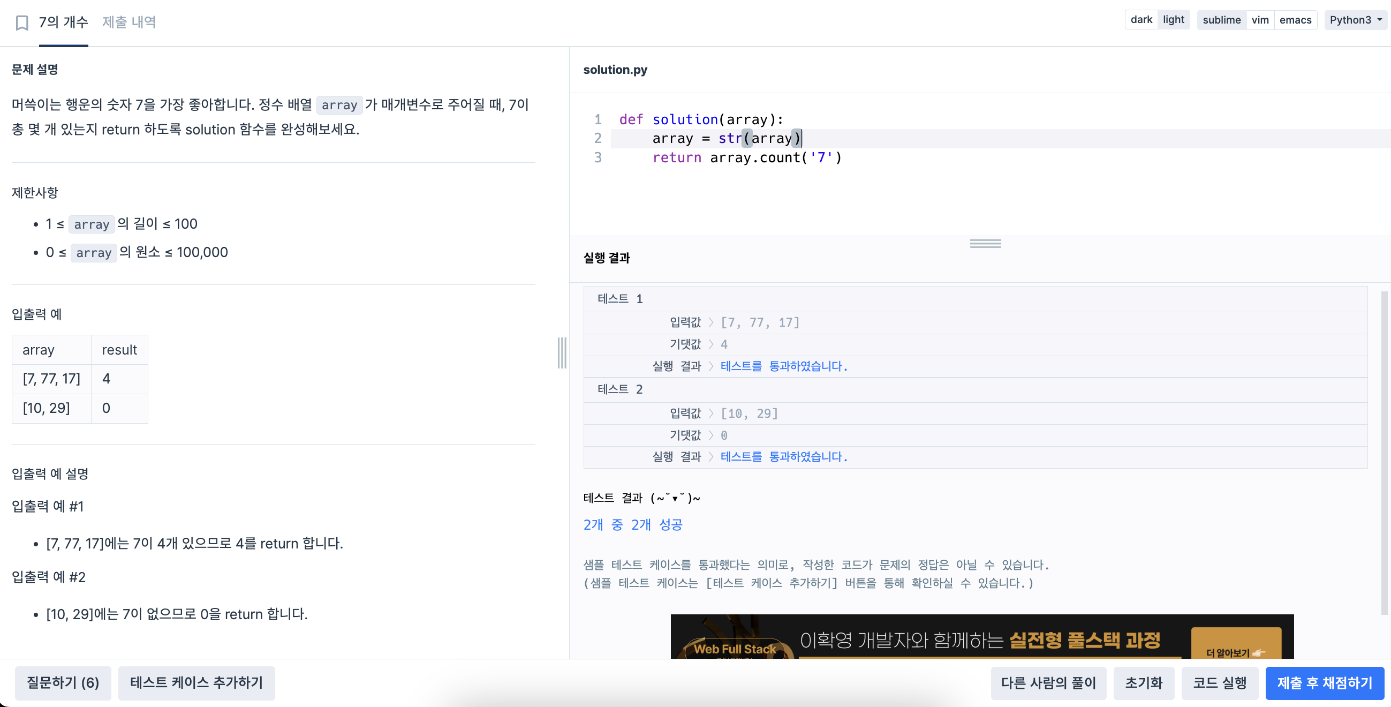Click input value [7, 77, 17] in results
The image size is (1391, 707).
pyautogui.click(x=760, y=322)
